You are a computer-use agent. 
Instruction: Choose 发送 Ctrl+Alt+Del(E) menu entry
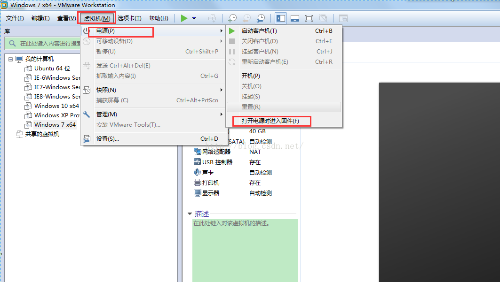[x=152, y=66]
